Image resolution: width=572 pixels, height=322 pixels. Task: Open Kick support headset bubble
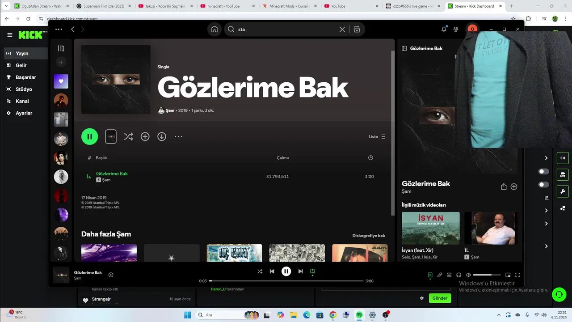point(559,294)
